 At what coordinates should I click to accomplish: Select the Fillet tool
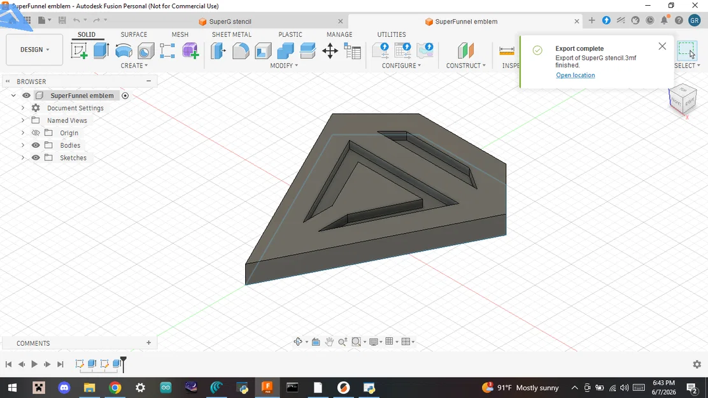pos(241,50)
